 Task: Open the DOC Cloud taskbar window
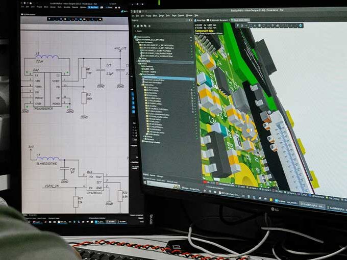[229, 194]
